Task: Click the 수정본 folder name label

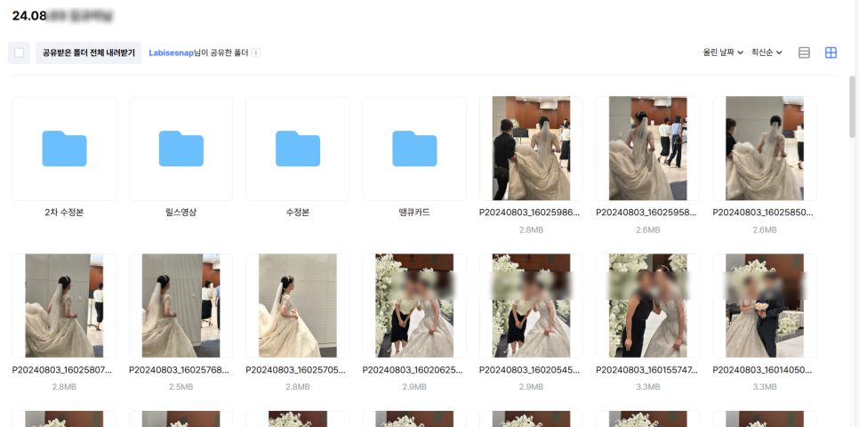Action: coord(298,213)
